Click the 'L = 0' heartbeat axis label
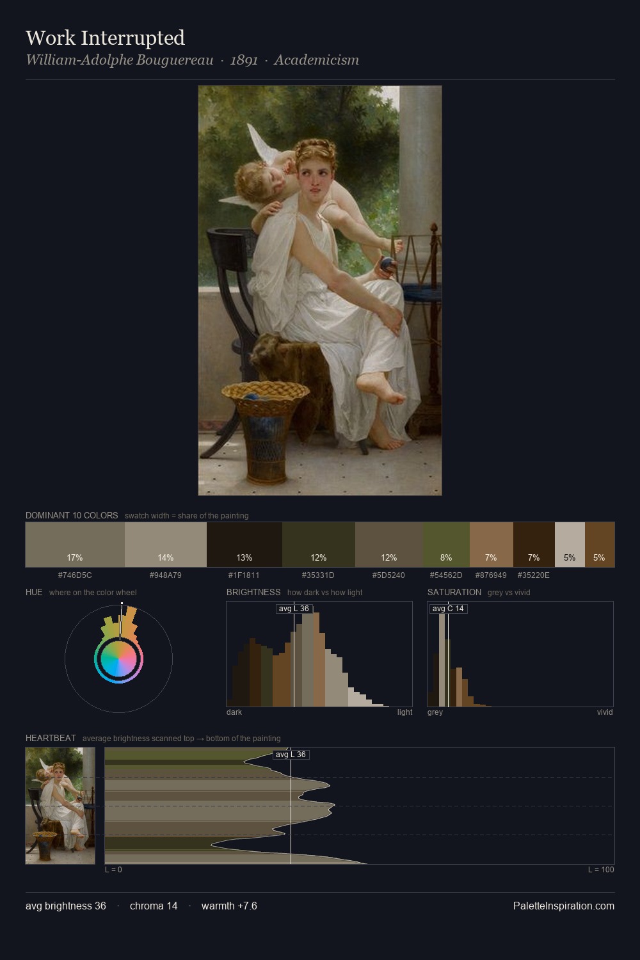The image size is (640, 960). point(113,870)
